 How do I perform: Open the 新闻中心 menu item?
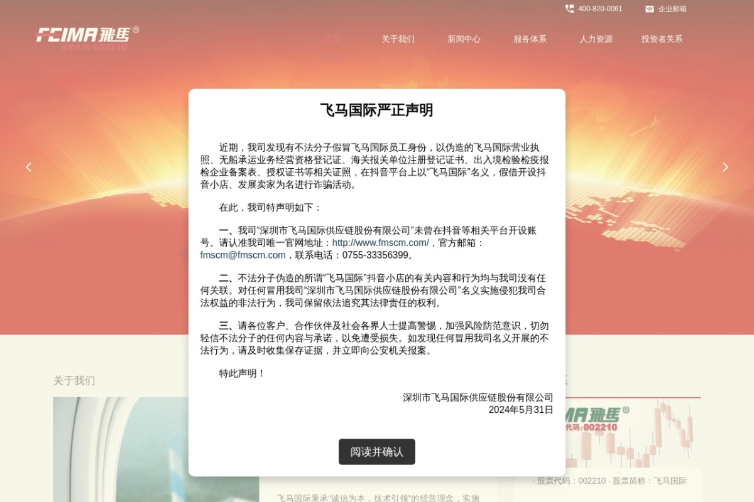(464, 39)
